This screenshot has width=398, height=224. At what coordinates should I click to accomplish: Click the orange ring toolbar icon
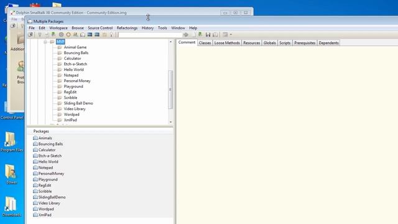coord(68,35)
